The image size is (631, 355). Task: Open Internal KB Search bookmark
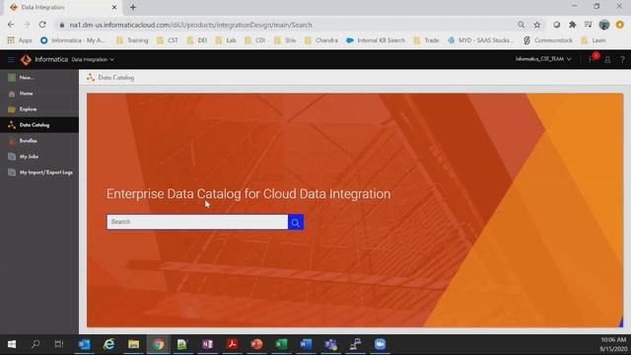click(x=376, y=40)
